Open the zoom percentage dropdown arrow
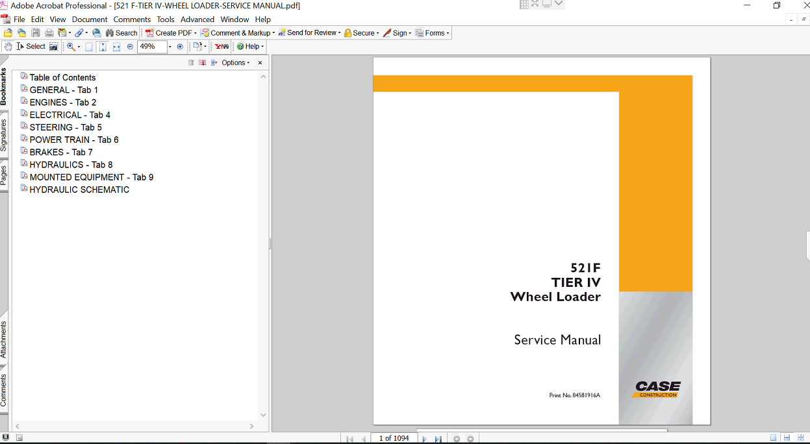 tap(170, 47)
